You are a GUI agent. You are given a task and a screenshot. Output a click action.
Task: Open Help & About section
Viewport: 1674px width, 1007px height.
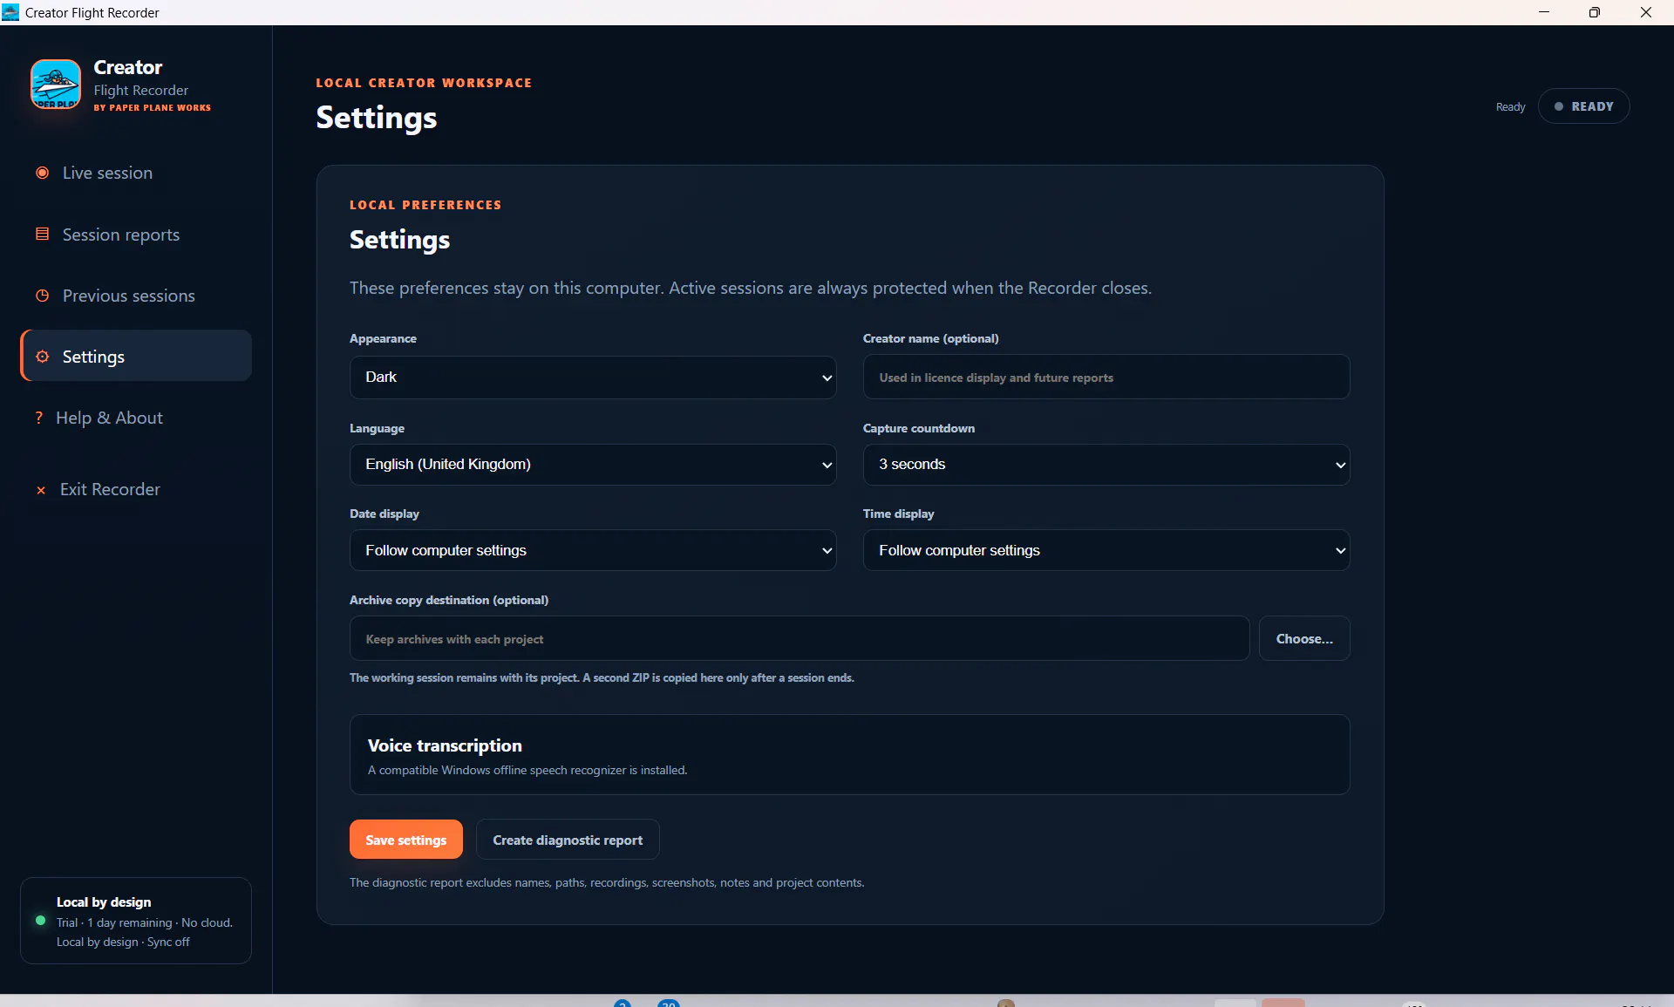point(136,418)
